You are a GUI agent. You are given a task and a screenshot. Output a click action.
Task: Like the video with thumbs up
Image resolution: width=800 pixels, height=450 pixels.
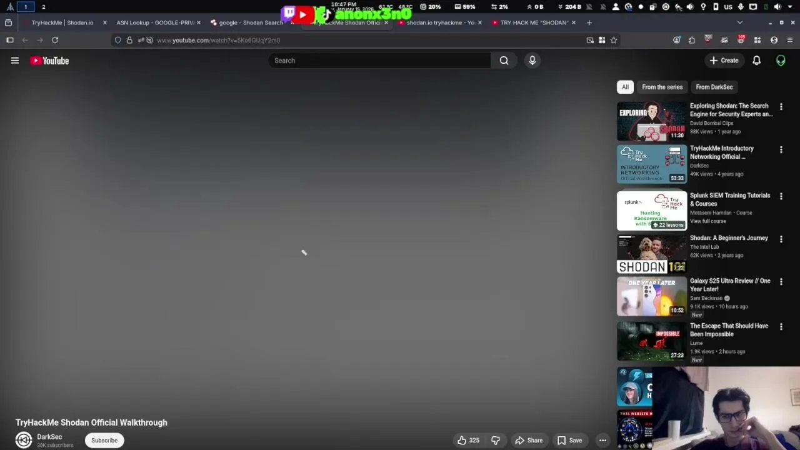[x=467, y=440]
